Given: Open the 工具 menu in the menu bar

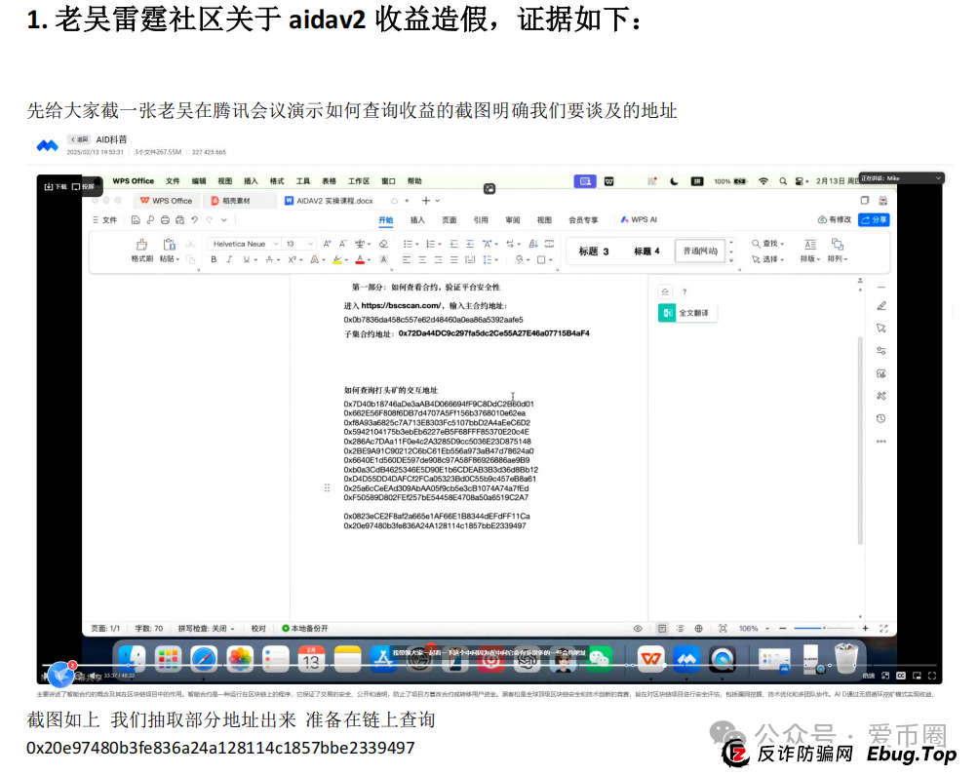Looking at the screenshot, I should [301, 180].
